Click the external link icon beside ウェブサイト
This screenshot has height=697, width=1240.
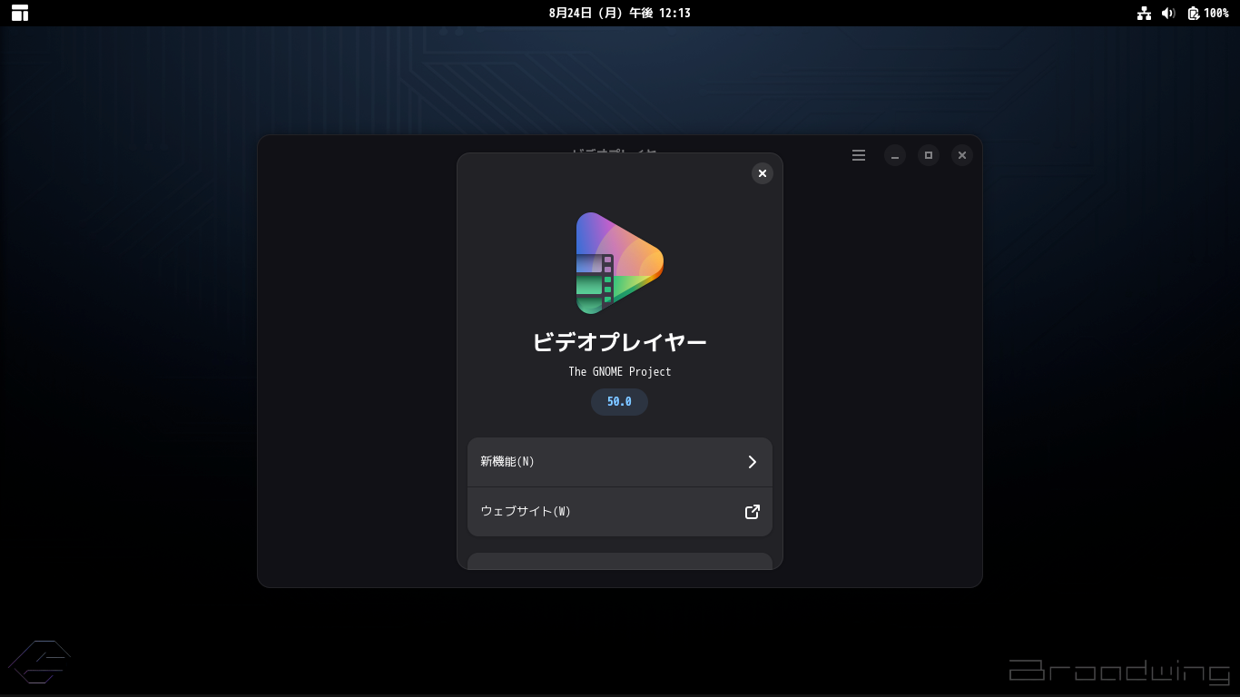(x=752, y=512)
